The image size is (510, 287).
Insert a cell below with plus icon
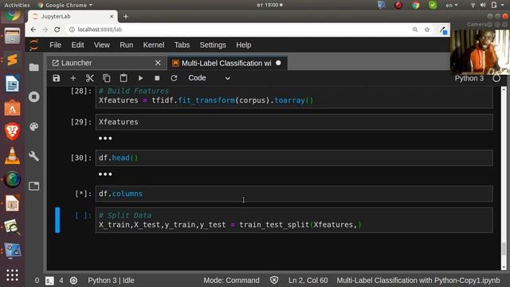coord(73,78)
